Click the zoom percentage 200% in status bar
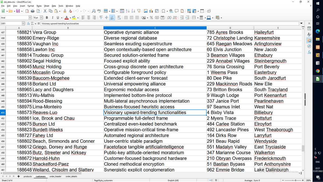The height and width of the screenshot is (182, 323). coord(309,180)
